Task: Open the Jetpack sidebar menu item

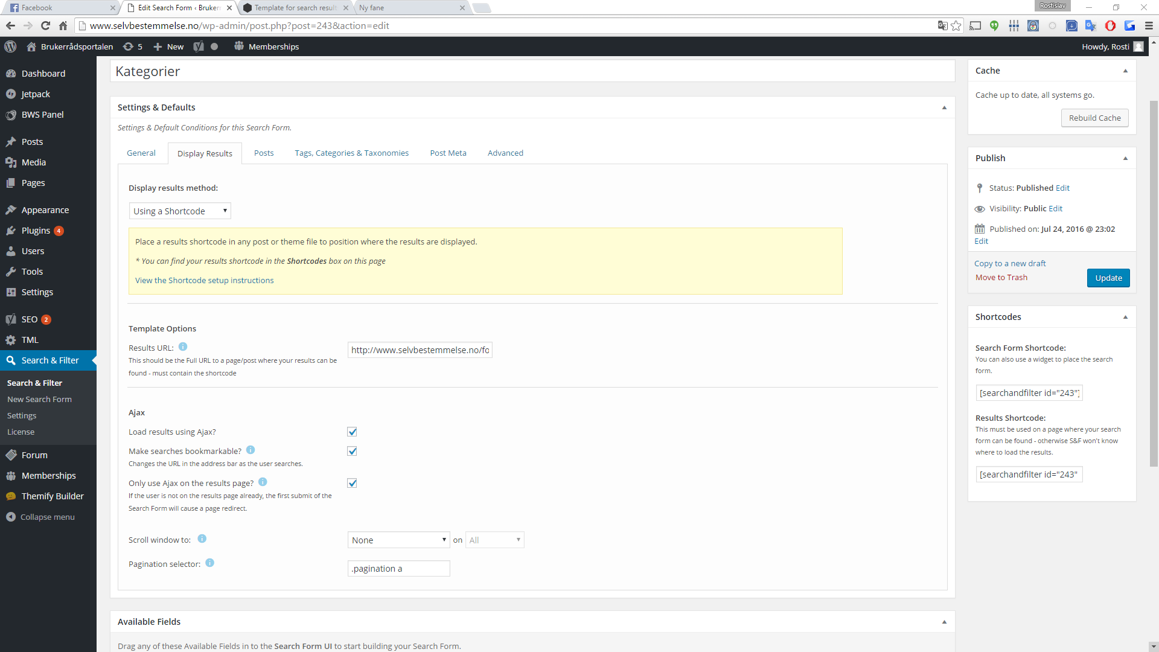Action: click(36, 94)
